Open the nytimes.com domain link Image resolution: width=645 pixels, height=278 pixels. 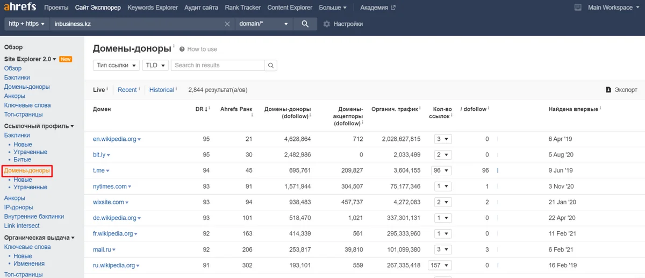click(x=110, y=187)
